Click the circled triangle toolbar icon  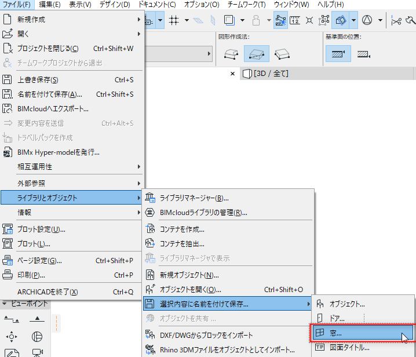(x=367, y=20)
